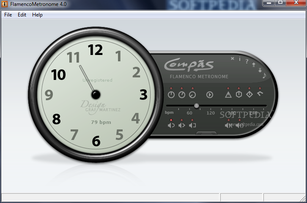Screen dimensions: 307x203
Task: Maximize the FlamencoMetronome window
Action: [280, 3]
